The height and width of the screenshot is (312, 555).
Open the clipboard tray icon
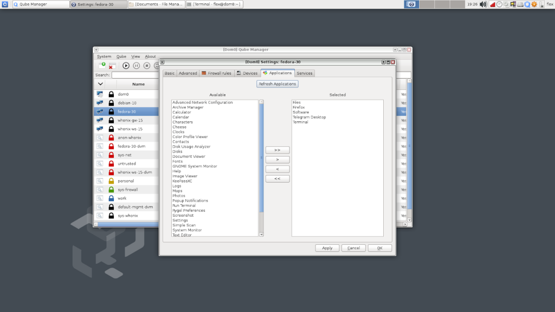[x=506, y=4]
